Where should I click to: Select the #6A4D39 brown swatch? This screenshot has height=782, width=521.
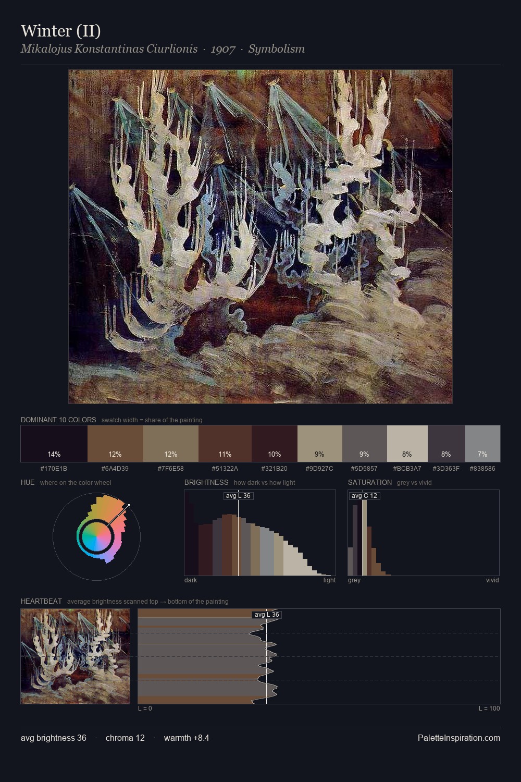pos(115,444)
